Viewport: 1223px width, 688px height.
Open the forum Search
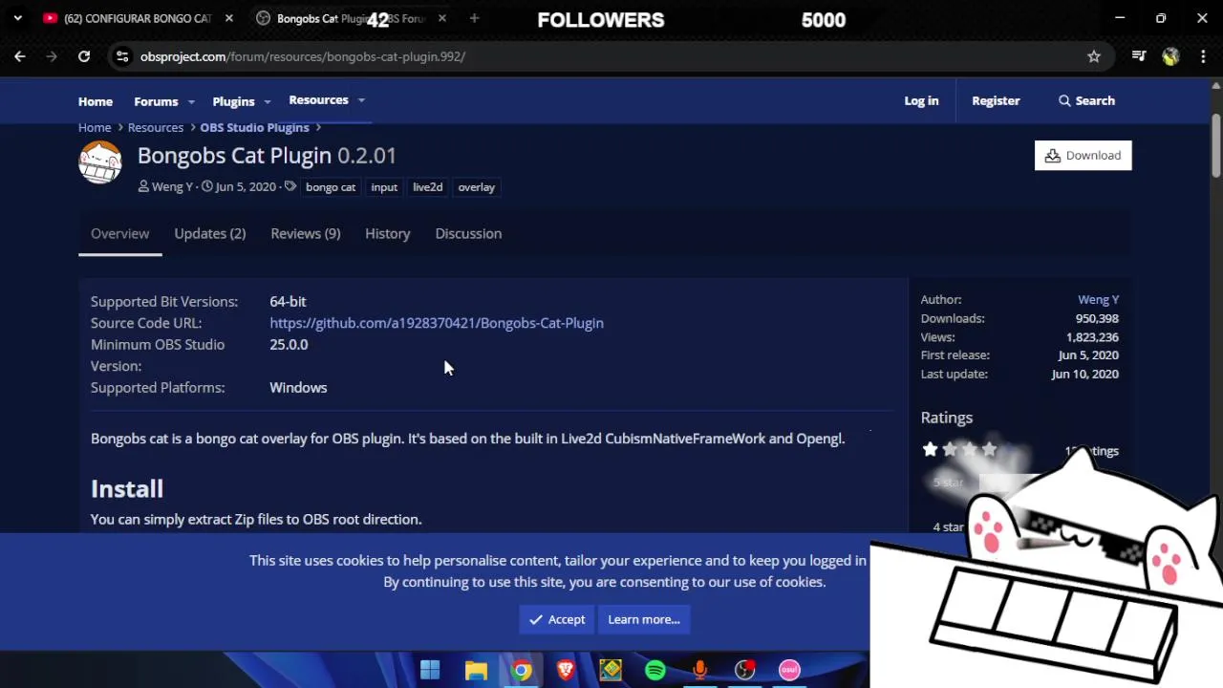tap(1086, 100)
